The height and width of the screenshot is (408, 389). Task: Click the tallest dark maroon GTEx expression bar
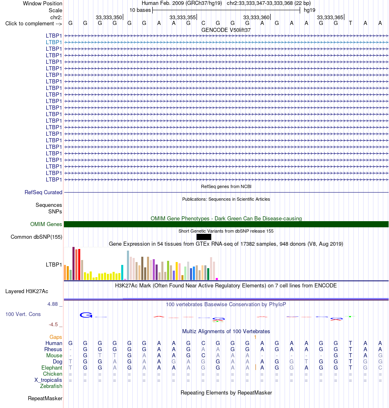click(73, 263)
